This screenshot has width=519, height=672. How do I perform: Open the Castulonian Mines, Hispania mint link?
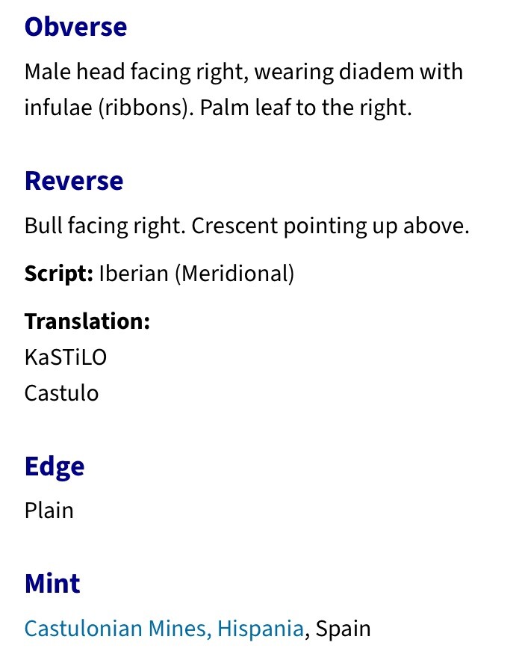click(164, 629)
